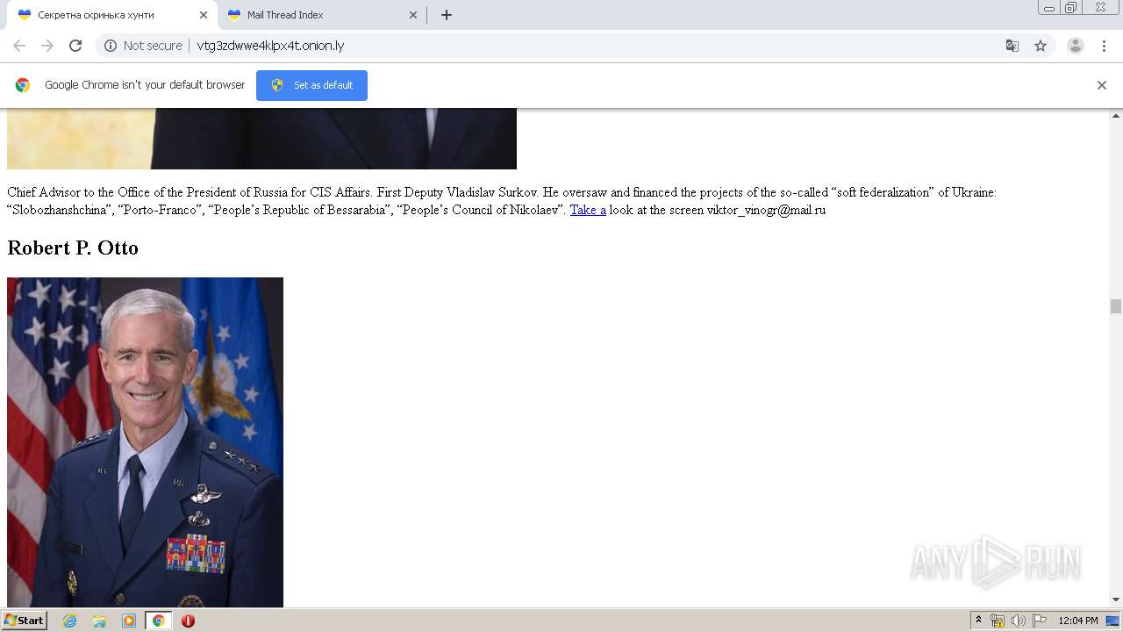Open Chrome three-dot menu

[1104, 46]
